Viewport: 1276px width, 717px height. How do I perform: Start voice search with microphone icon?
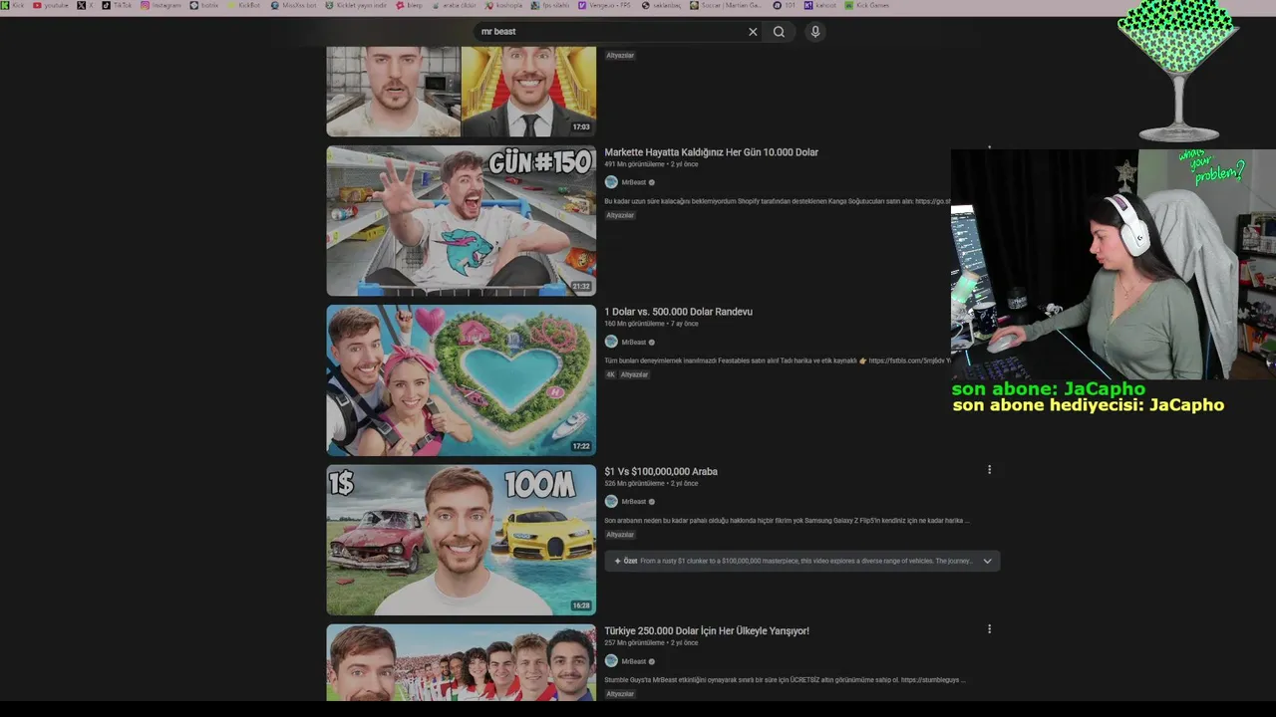(x=814, y=32)
